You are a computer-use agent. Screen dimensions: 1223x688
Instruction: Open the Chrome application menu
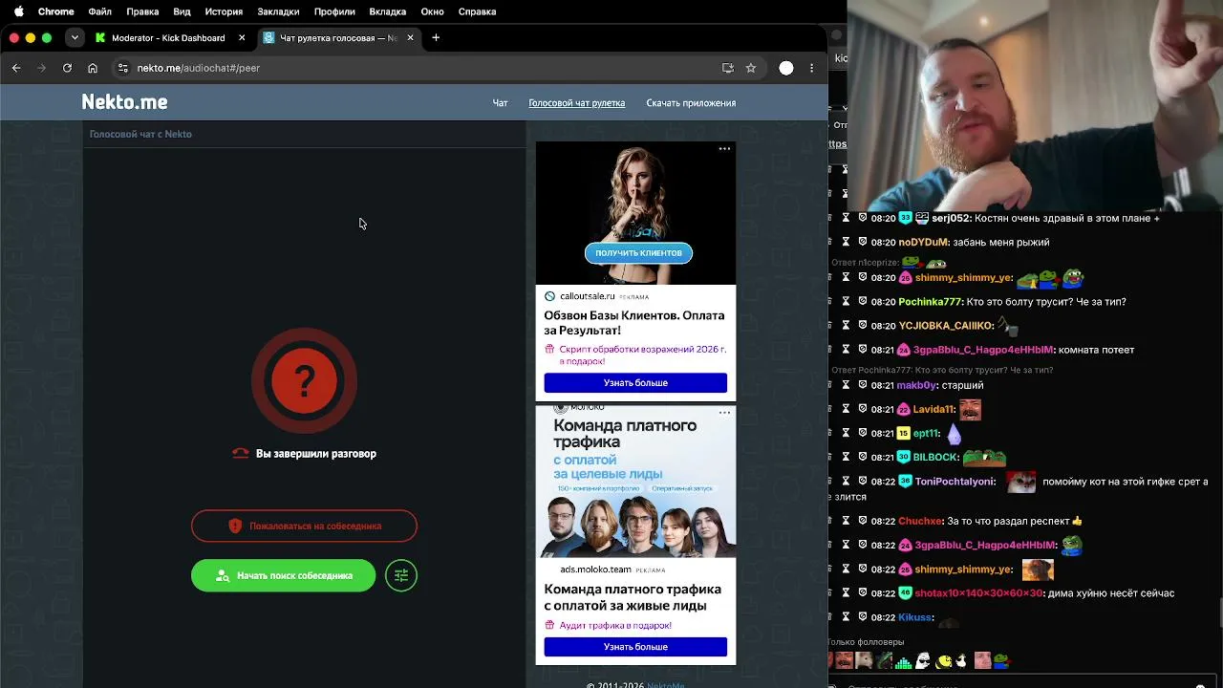[56, 11]
